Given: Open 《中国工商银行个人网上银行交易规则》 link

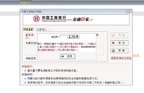Looking at the screenshot, I should (60, 47).
